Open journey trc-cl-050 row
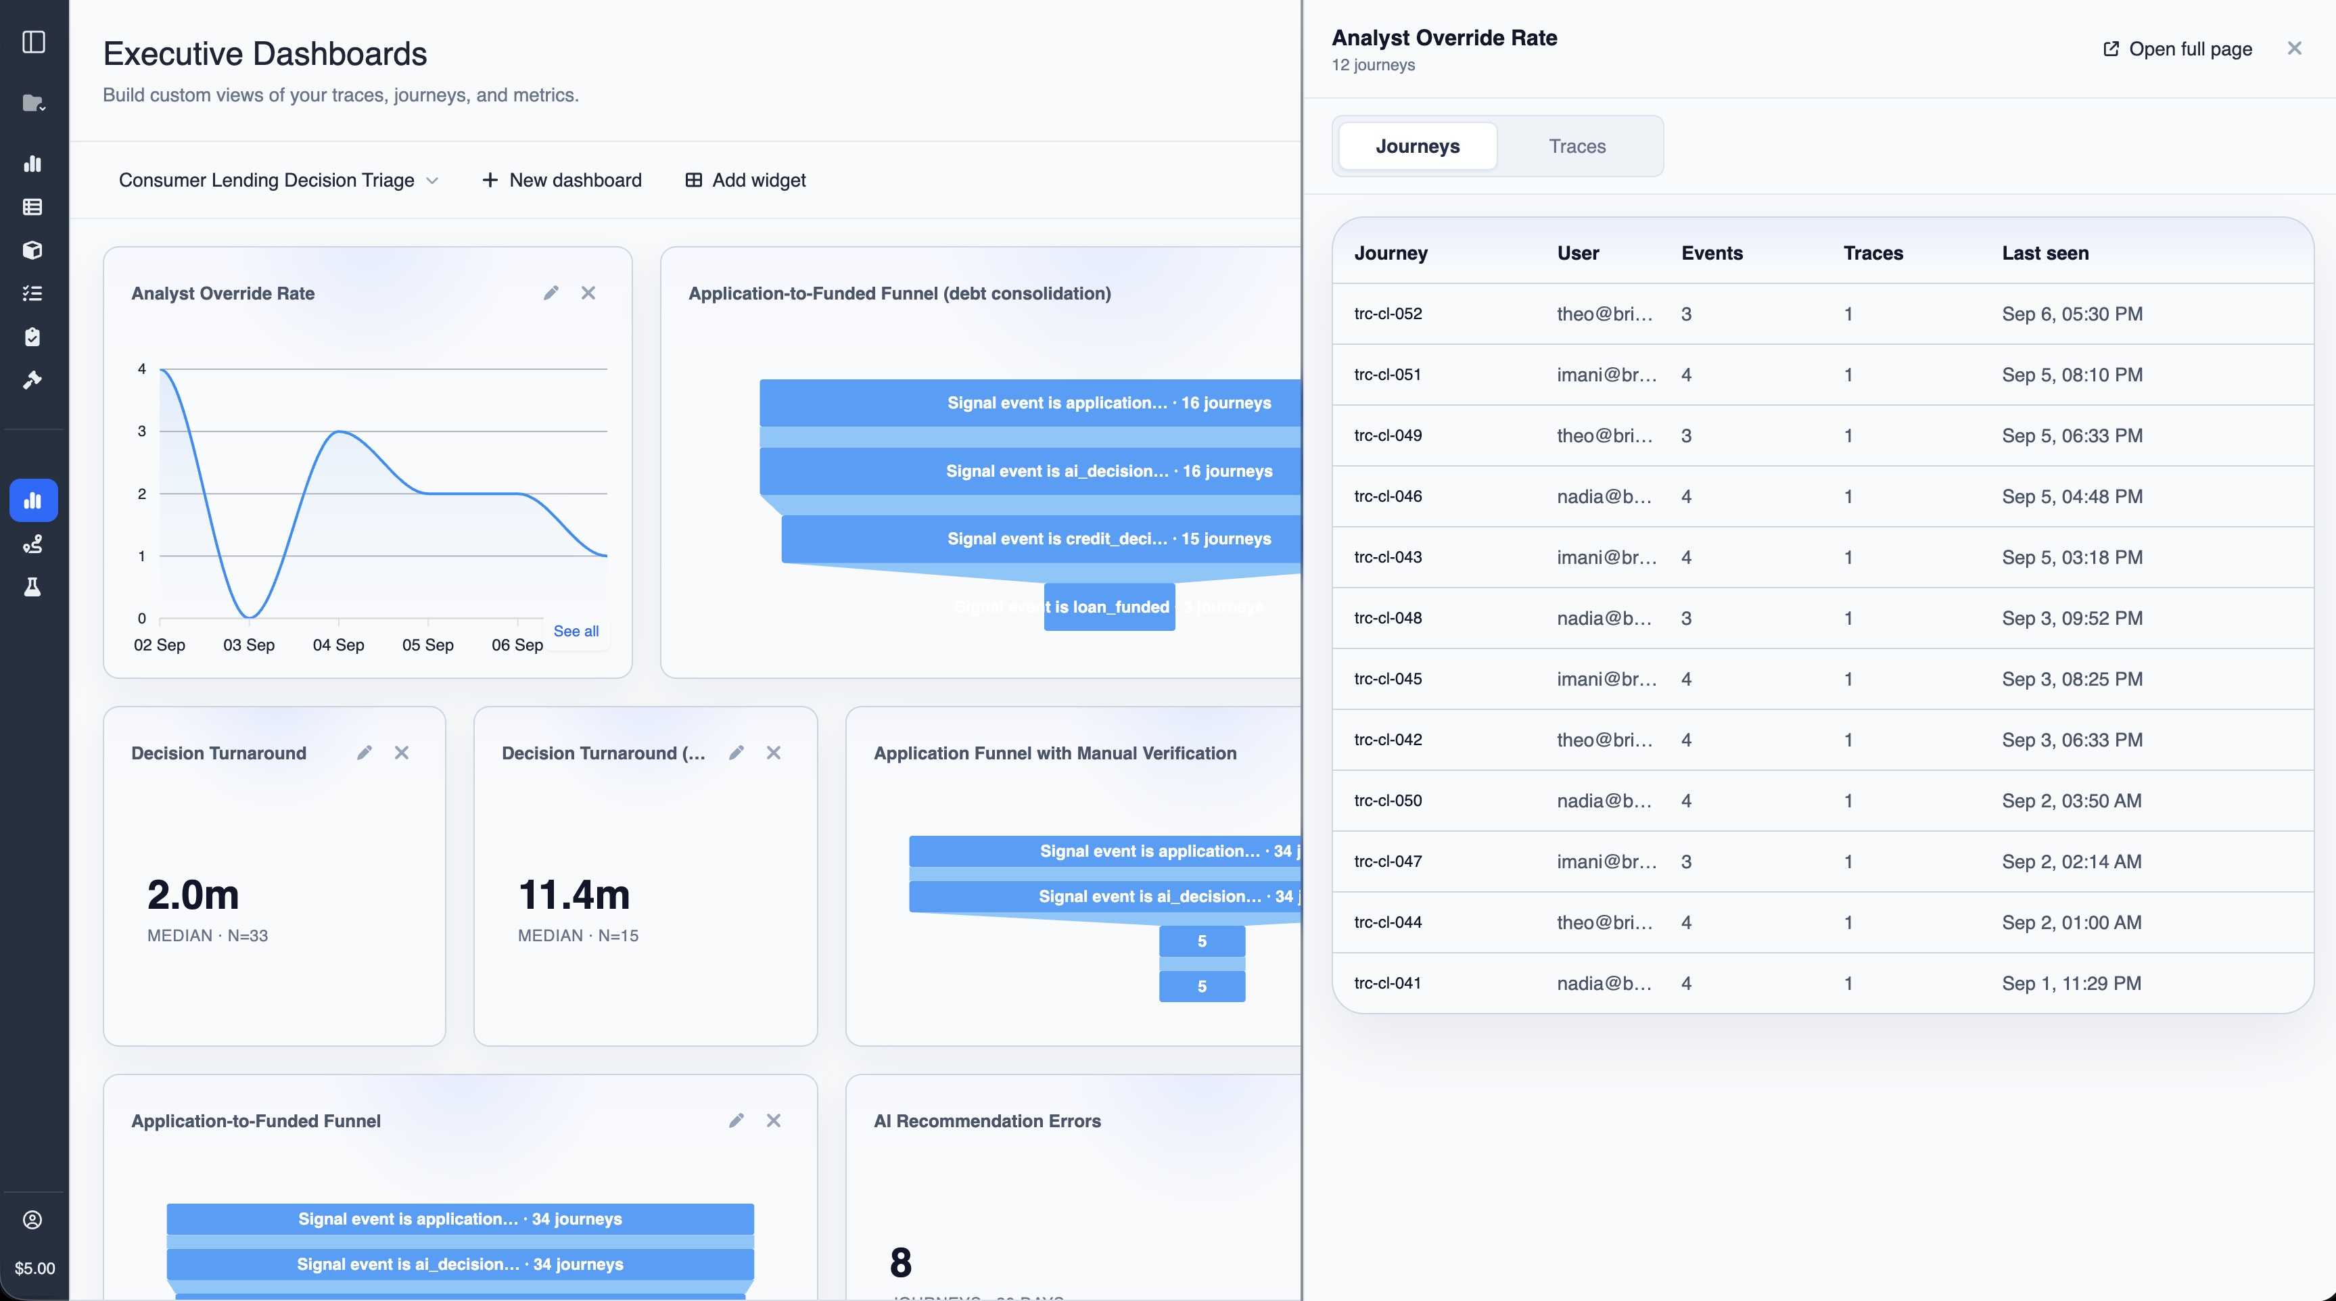 [x=1823, y=801]
